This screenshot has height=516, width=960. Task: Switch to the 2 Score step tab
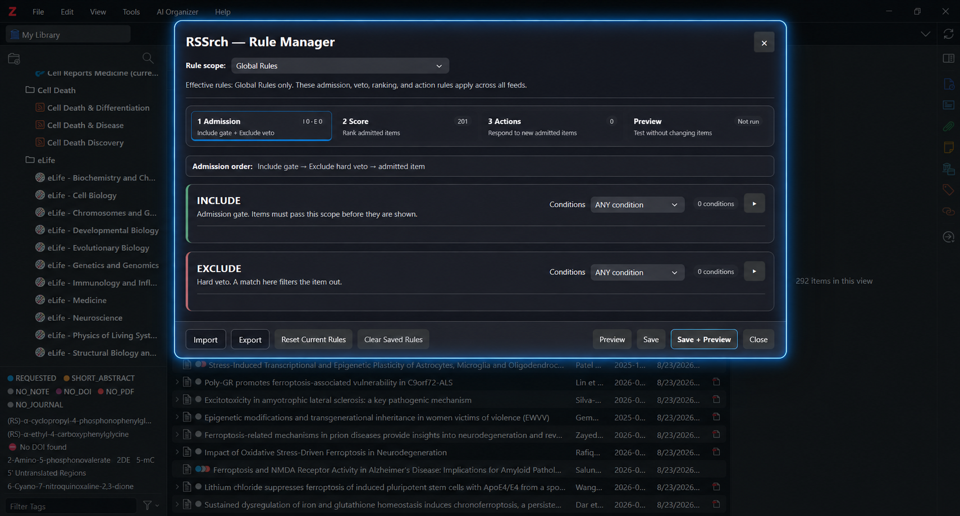tap(406, 126)
